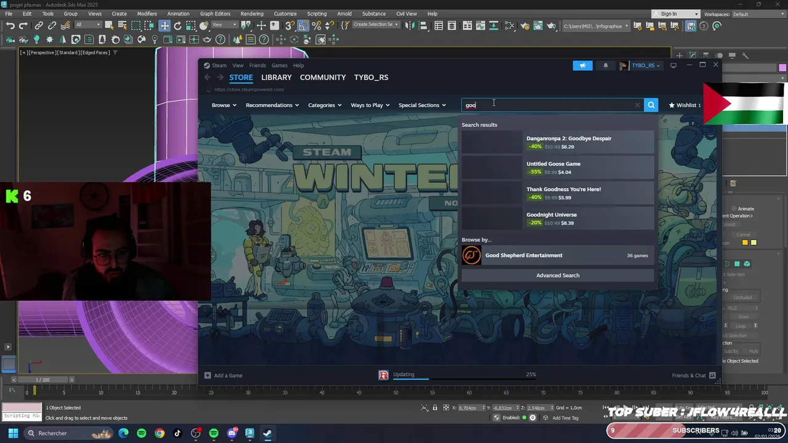Open the TYBO_RS account dropdown in Steam

point(640,65)
